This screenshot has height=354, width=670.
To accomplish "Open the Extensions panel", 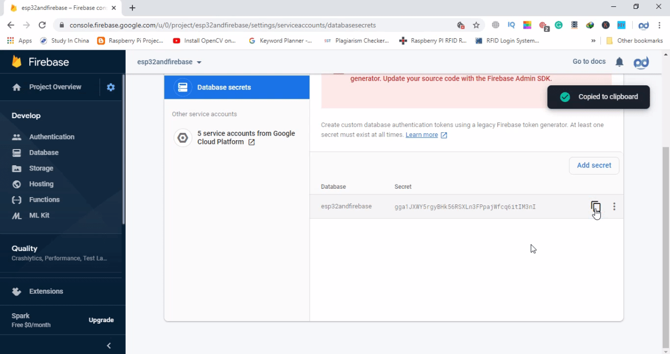I will point(46,291).
